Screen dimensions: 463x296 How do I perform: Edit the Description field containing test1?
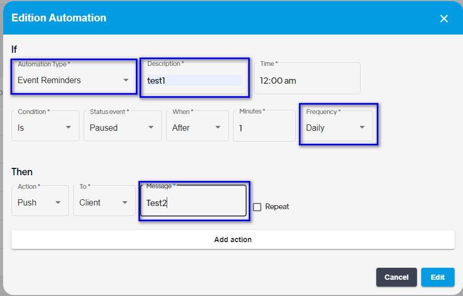tap(194, 78)
